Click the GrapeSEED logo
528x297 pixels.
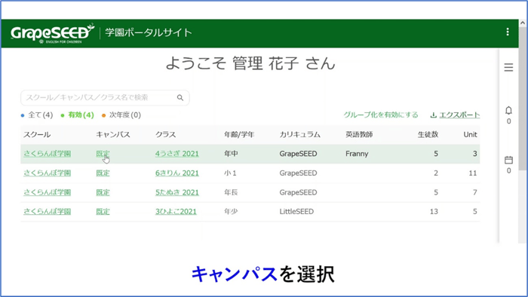pyautogui.click(x=52, y=33)
